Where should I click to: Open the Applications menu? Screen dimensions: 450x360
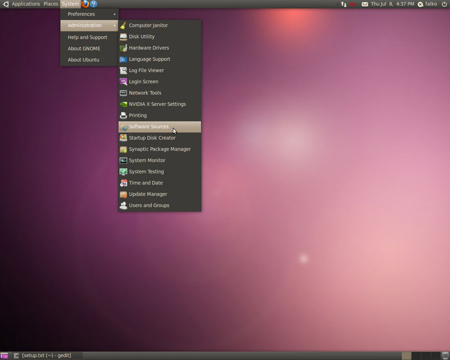[x=26, y=4]
